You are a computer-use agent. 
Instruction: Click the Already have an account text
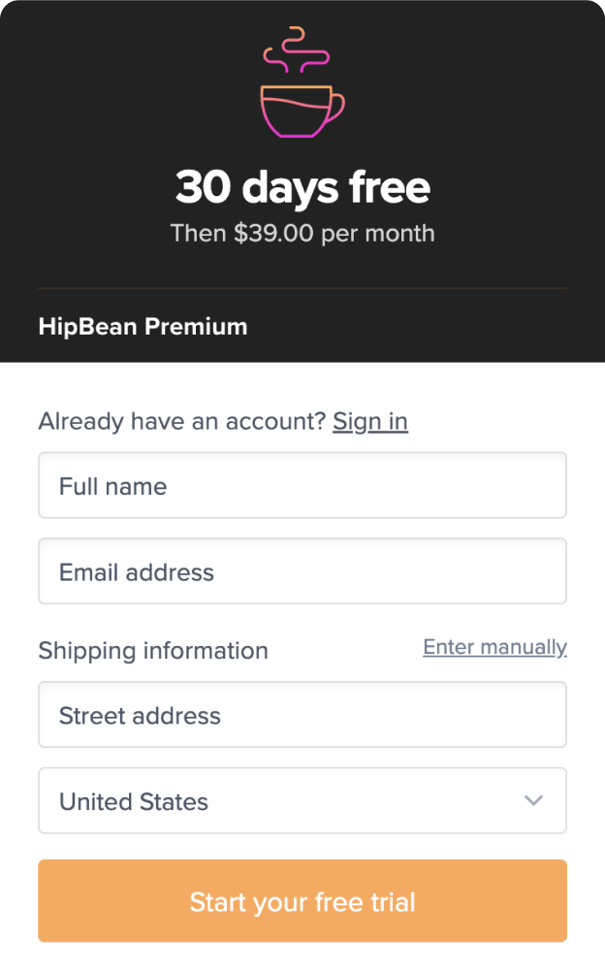(180, 421)
